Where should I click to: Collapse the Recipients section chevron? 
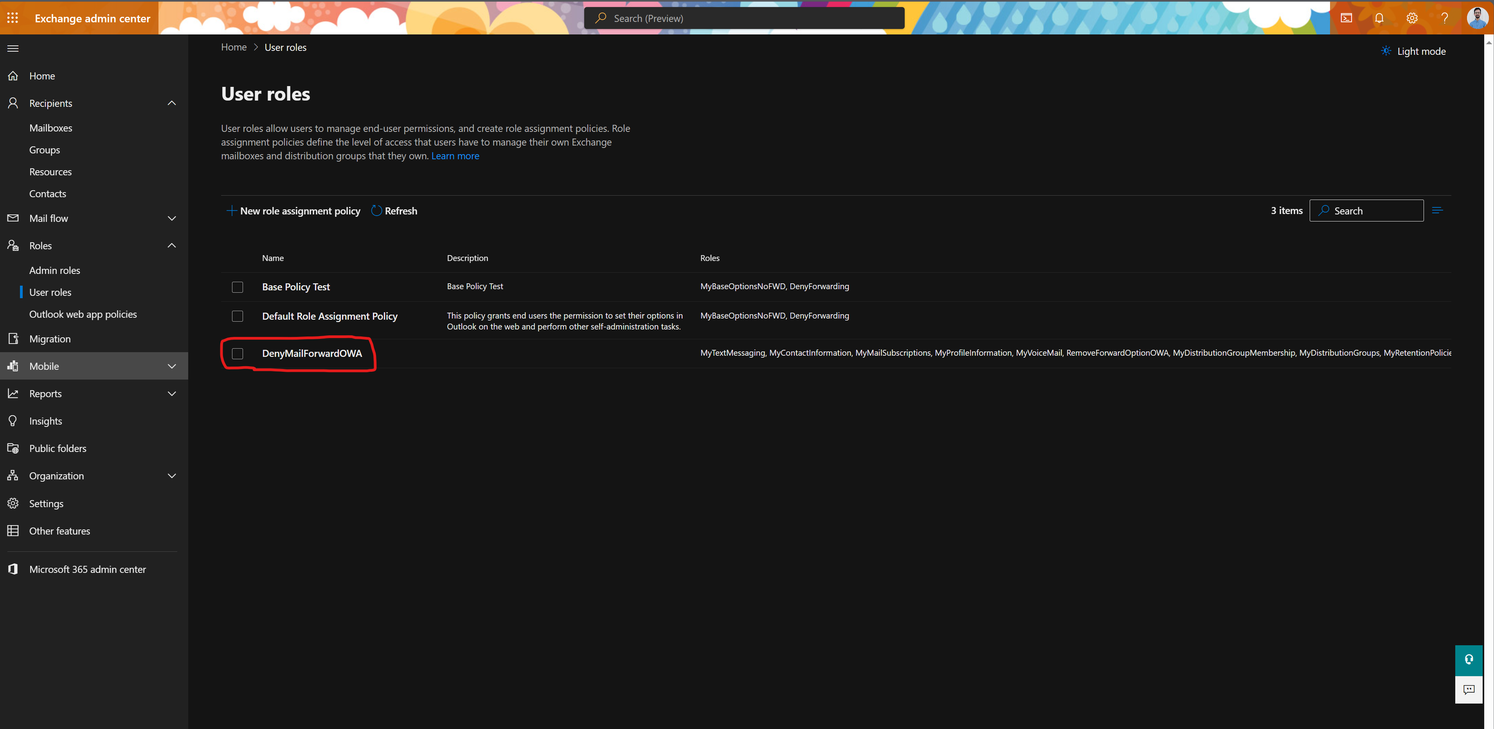[172, 103]
